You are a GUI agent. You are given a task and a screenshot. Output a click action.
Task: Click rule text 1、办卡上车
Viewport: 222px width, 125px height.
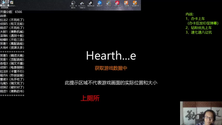click(195, 19)
